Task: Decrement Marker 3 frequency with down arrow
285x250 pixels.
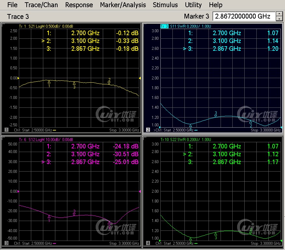Action: [279, 18]
